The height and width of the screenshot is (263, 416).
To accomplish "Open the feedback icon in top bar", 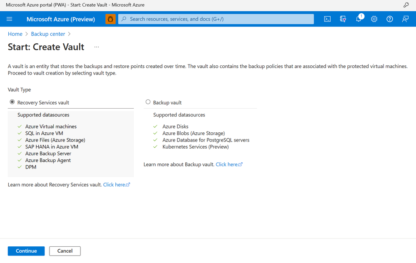I will point(405,19).
